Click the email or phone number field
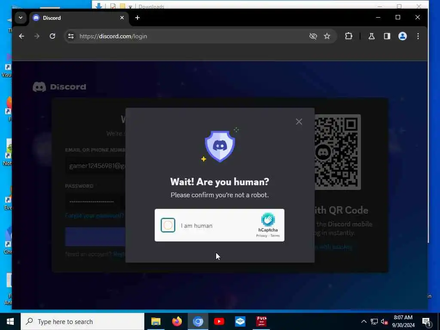 tap(95, 166)
